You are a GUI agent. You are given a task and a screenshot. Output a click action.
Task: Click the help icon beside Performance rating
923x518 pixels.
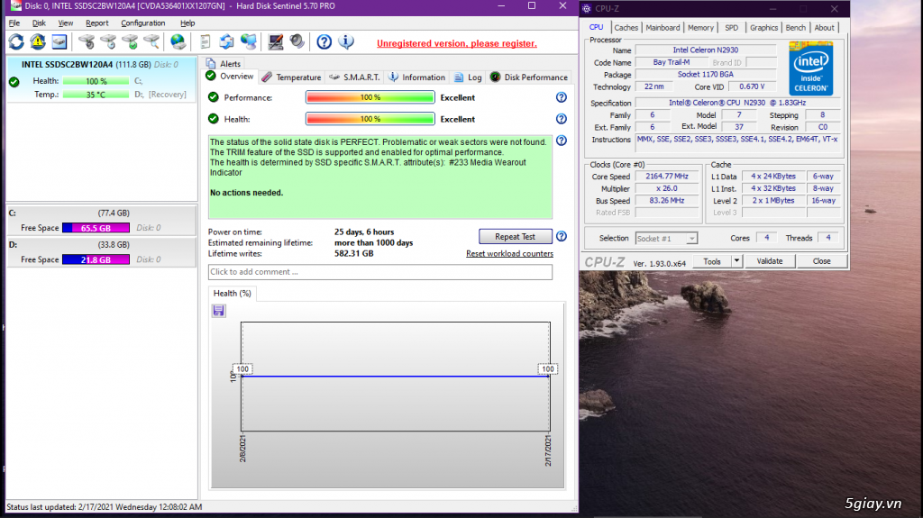(x=562, y=97)
